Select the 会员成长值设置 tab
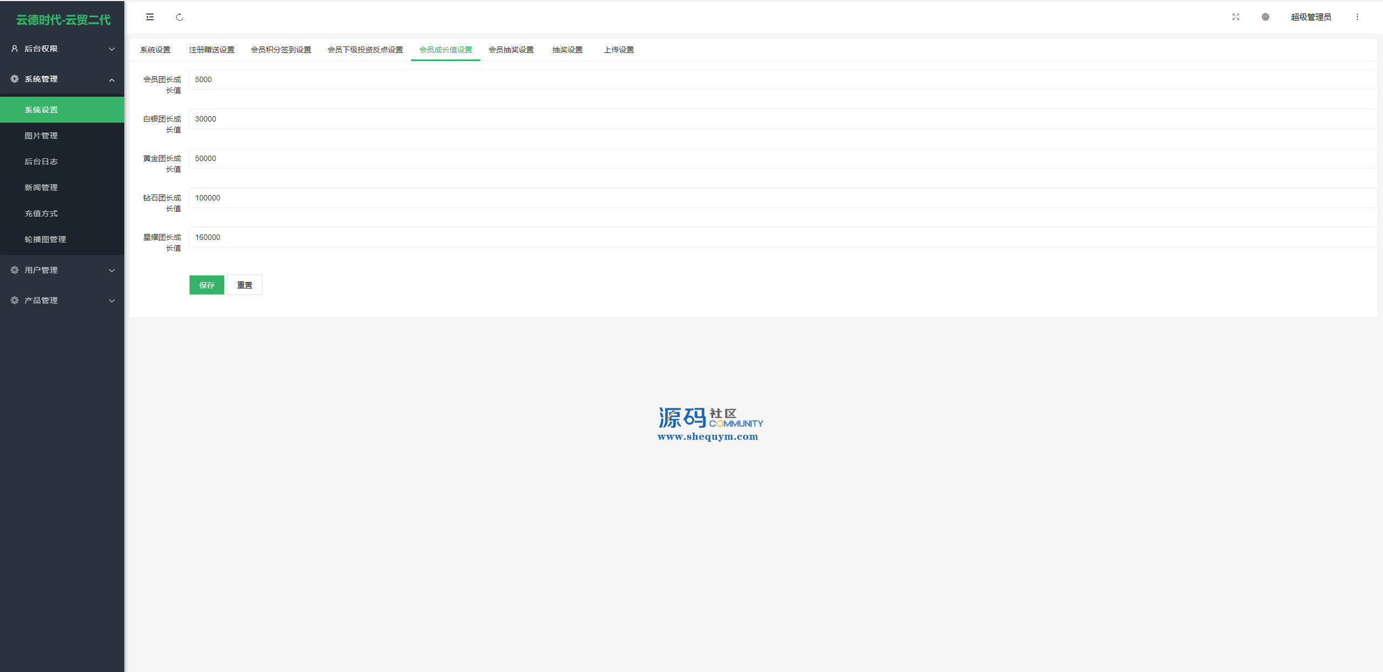This screenshot has height=672, width=1383. (x=446, y=50)
